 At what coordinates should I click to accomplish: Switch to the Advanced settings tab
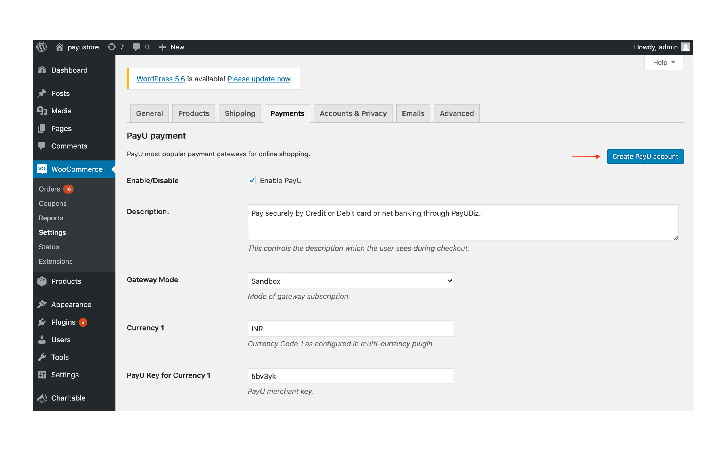456,113
